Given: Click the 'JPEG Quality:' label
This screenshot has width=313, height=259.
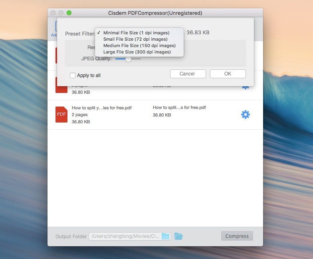Looking at the screenshot, I should click(x=97, y=59).
